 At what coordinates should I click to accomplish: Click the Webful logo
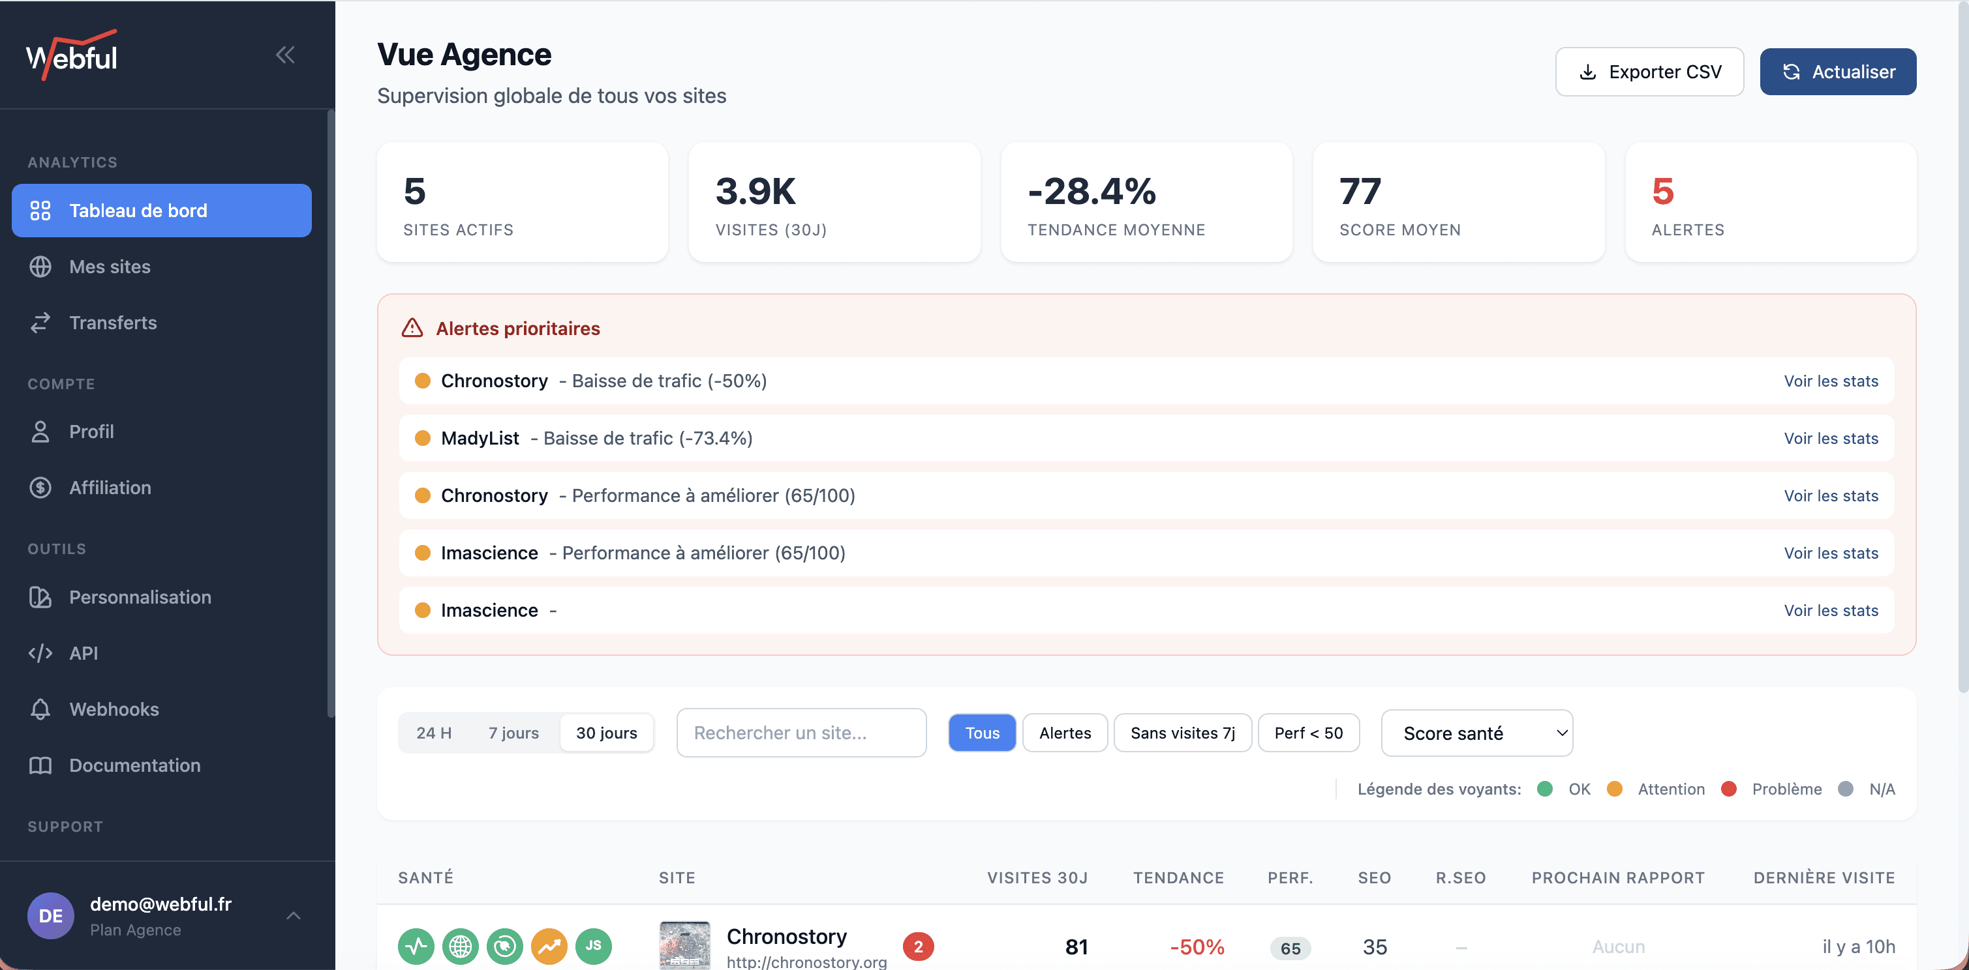coord(72,55)
